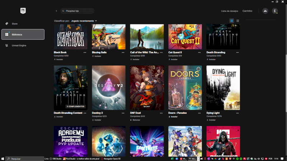287x161 pixels.
Task: Open the account avatar E
Action: 275,11
